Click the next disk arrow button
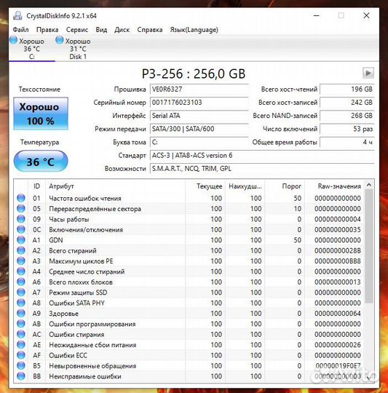The width and height of the screenshot is (388, 393). (368, 74)
